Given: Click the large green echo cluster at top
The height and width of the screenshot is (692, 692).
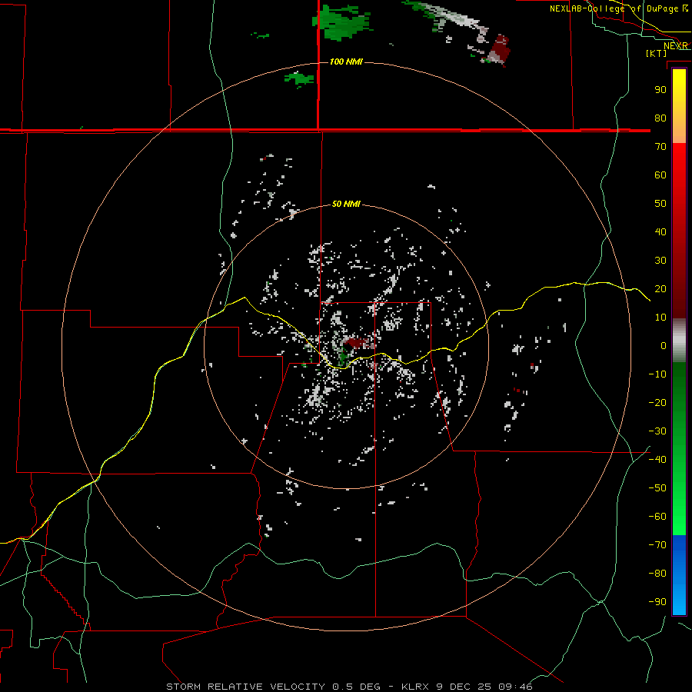Looking at the screenshot, I should tap(341, 22).
